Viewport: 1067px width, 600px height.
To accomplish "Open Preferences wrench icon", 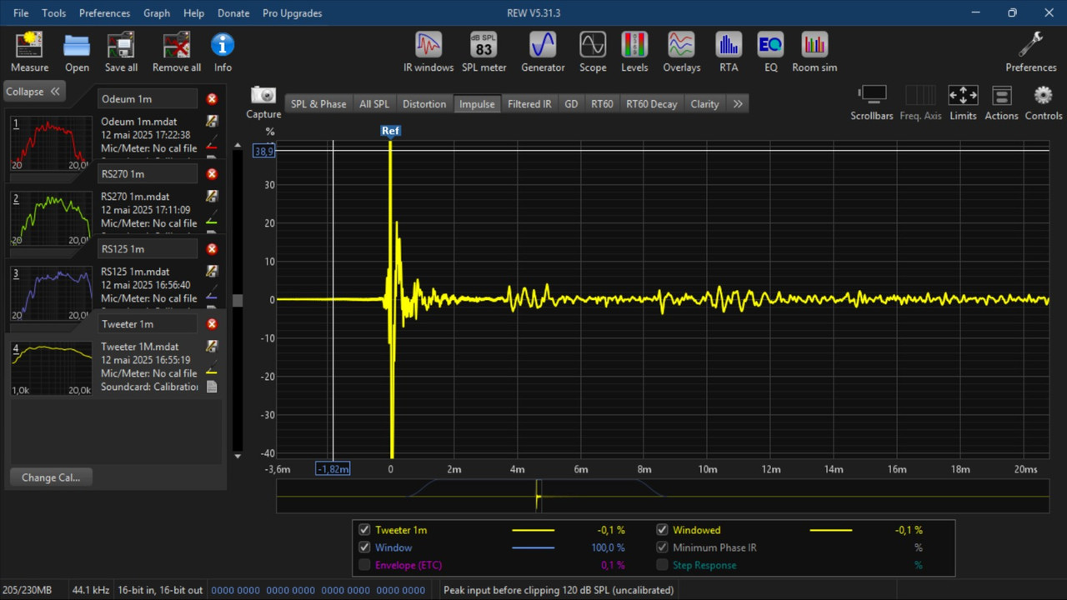I will pyautogui.click(x=1030, y=45).
